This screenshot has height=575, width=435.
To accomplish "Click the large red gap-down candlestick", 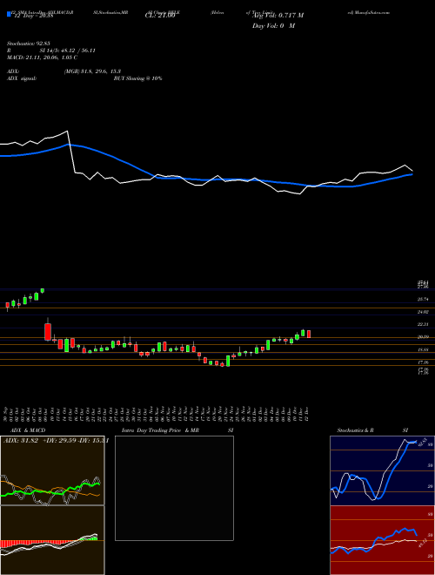I will (x=48, y=332).
